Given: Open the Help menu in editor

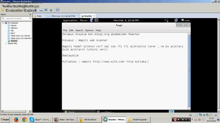Looking at the screenshot, I should pos(98,30).
